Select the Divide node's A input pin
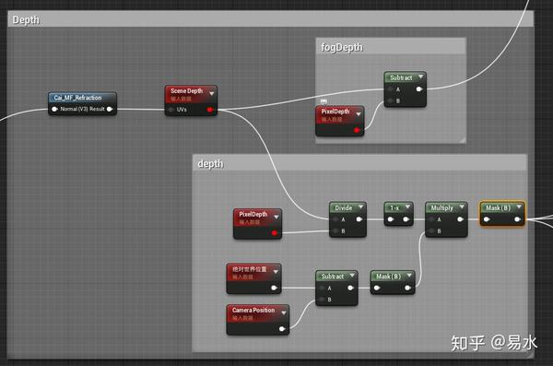Screen dimensions: 553x366 (336, 219)
